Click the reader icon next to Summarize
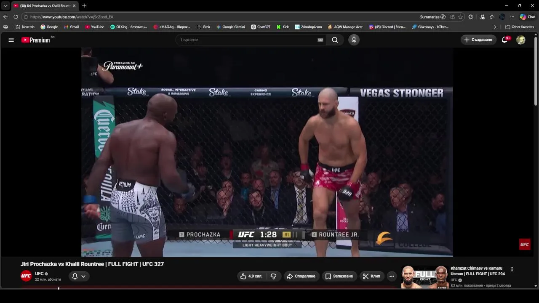 452,17
